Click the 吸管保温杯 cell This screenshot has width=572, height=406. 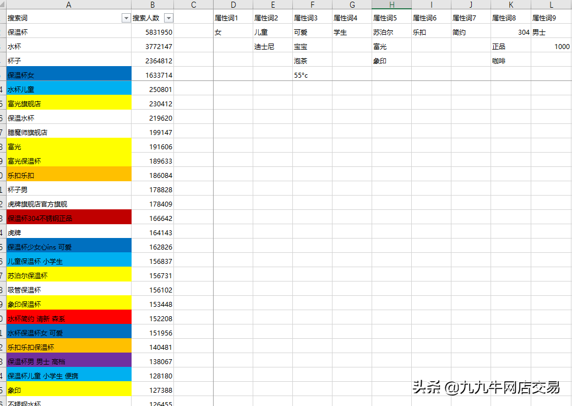pos(69,290)
